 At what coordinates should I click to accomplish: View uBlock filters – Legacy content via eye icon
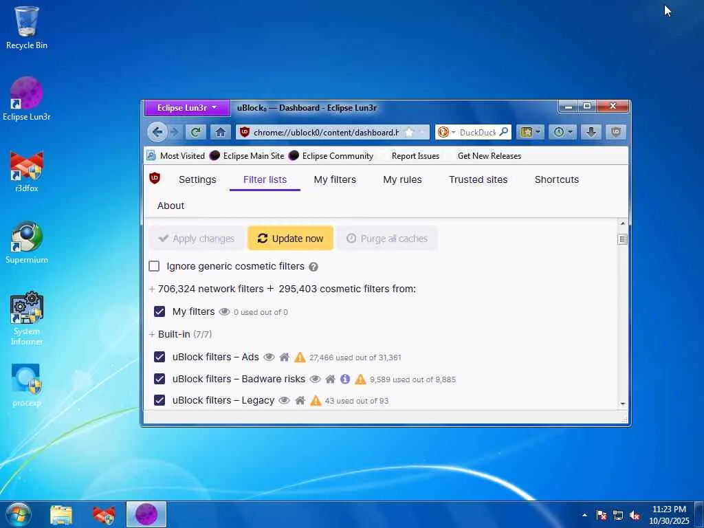pyautogui.click(x=284, y=401)
